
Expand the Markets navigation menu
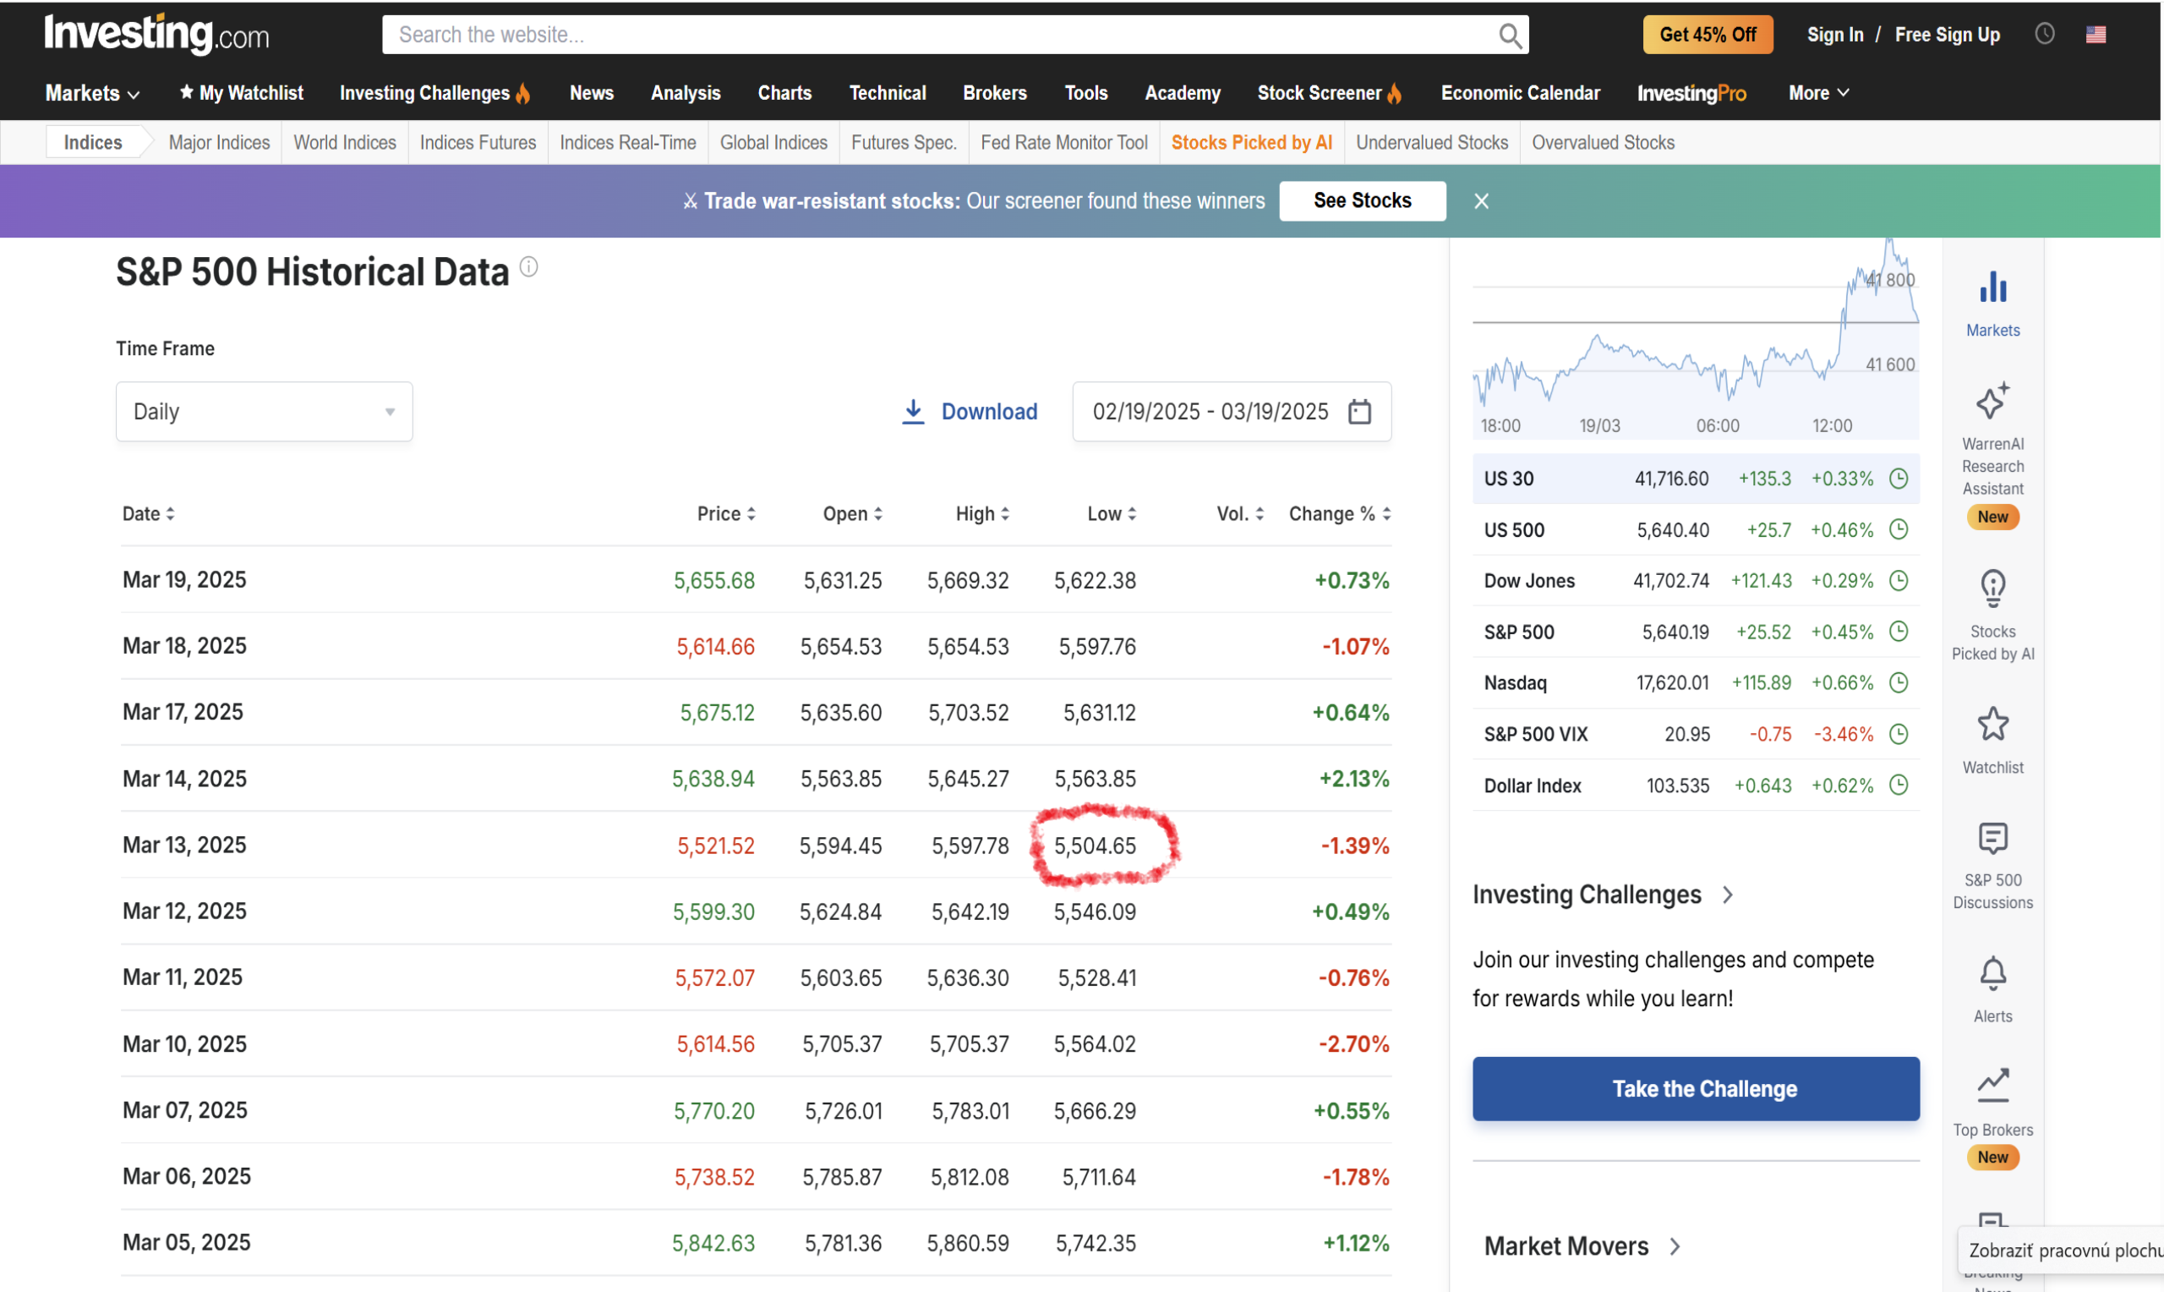(92, 93)
